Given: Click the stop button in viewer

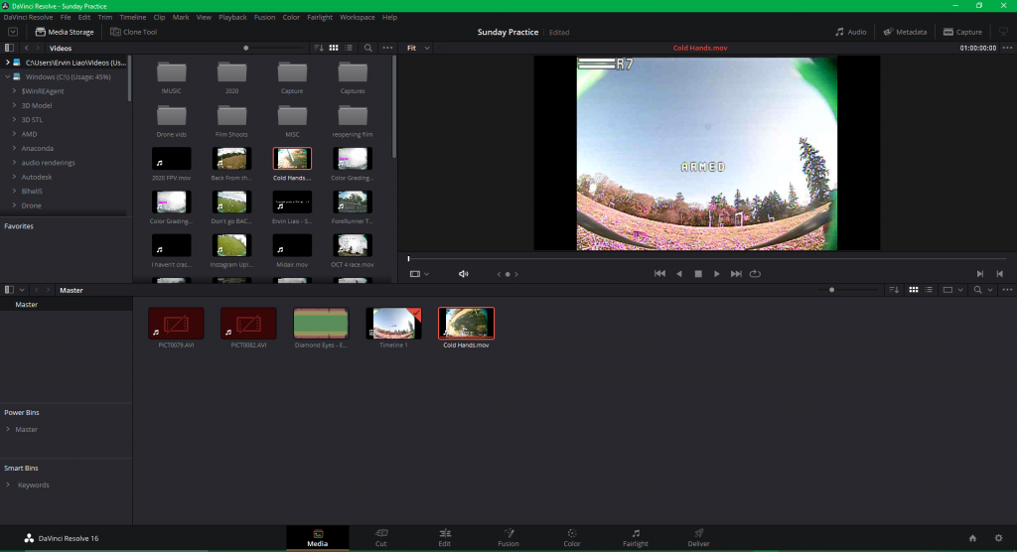Looking at the screenshot, I should coord(698,274).
